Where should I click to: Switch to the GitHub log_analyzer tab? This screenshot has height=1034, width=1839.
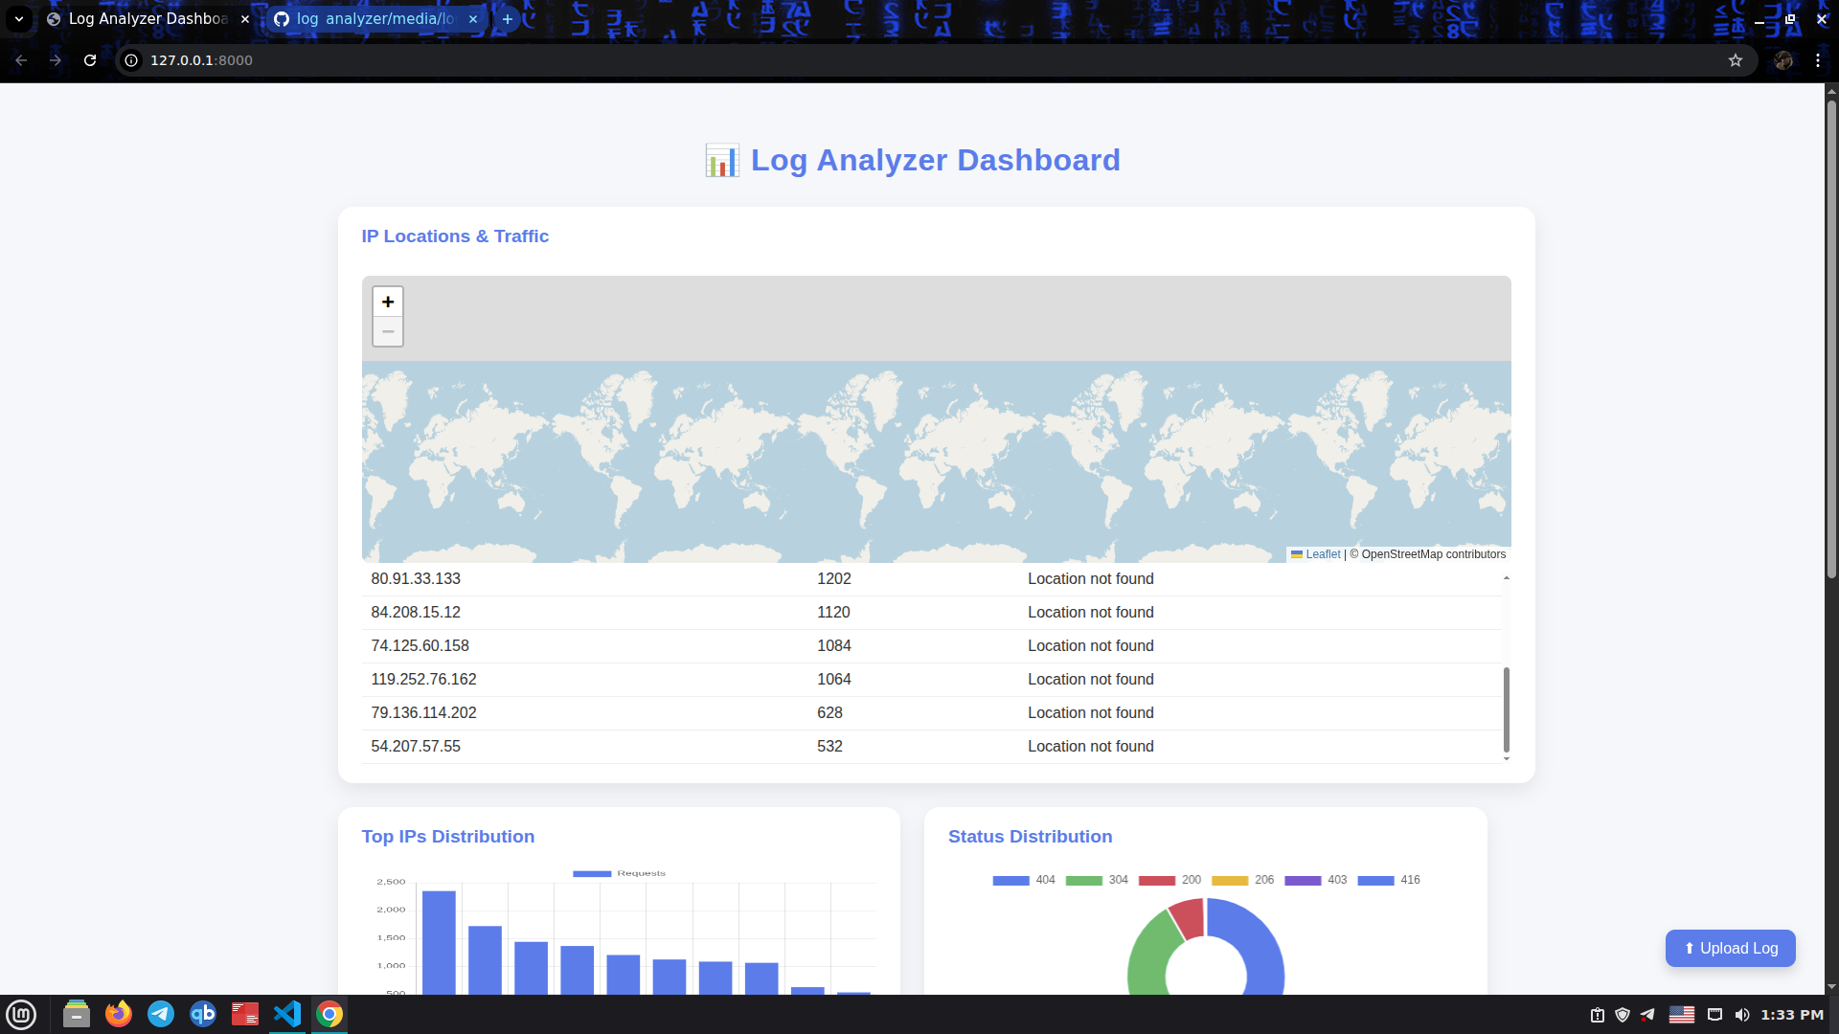point(375,19)
